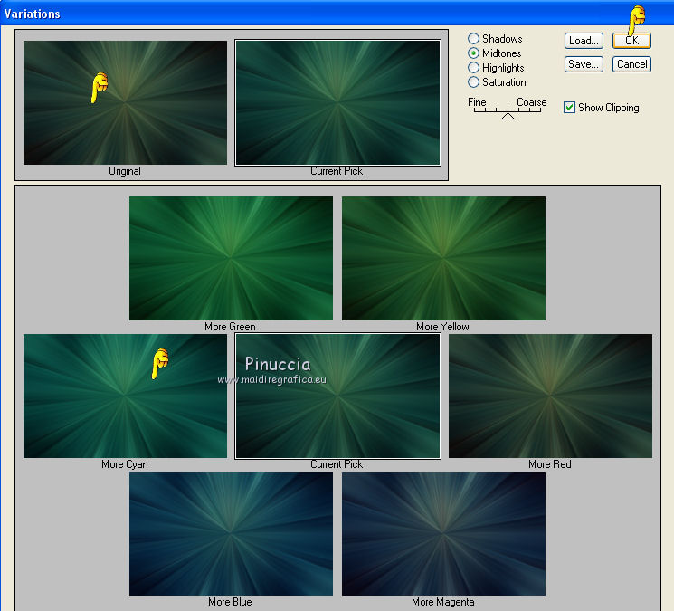Click the Save... button
The height and width of the screenshot is (611, 674).
tap(584, 64)
